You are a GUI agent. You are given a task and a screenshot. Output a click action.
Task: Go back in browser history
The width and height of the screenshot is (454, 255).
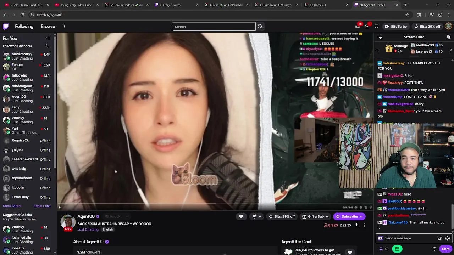5,15
